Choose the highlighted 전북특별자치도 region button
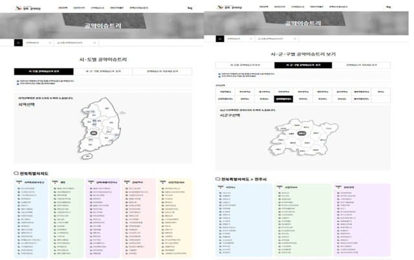 tap(283, 100)
